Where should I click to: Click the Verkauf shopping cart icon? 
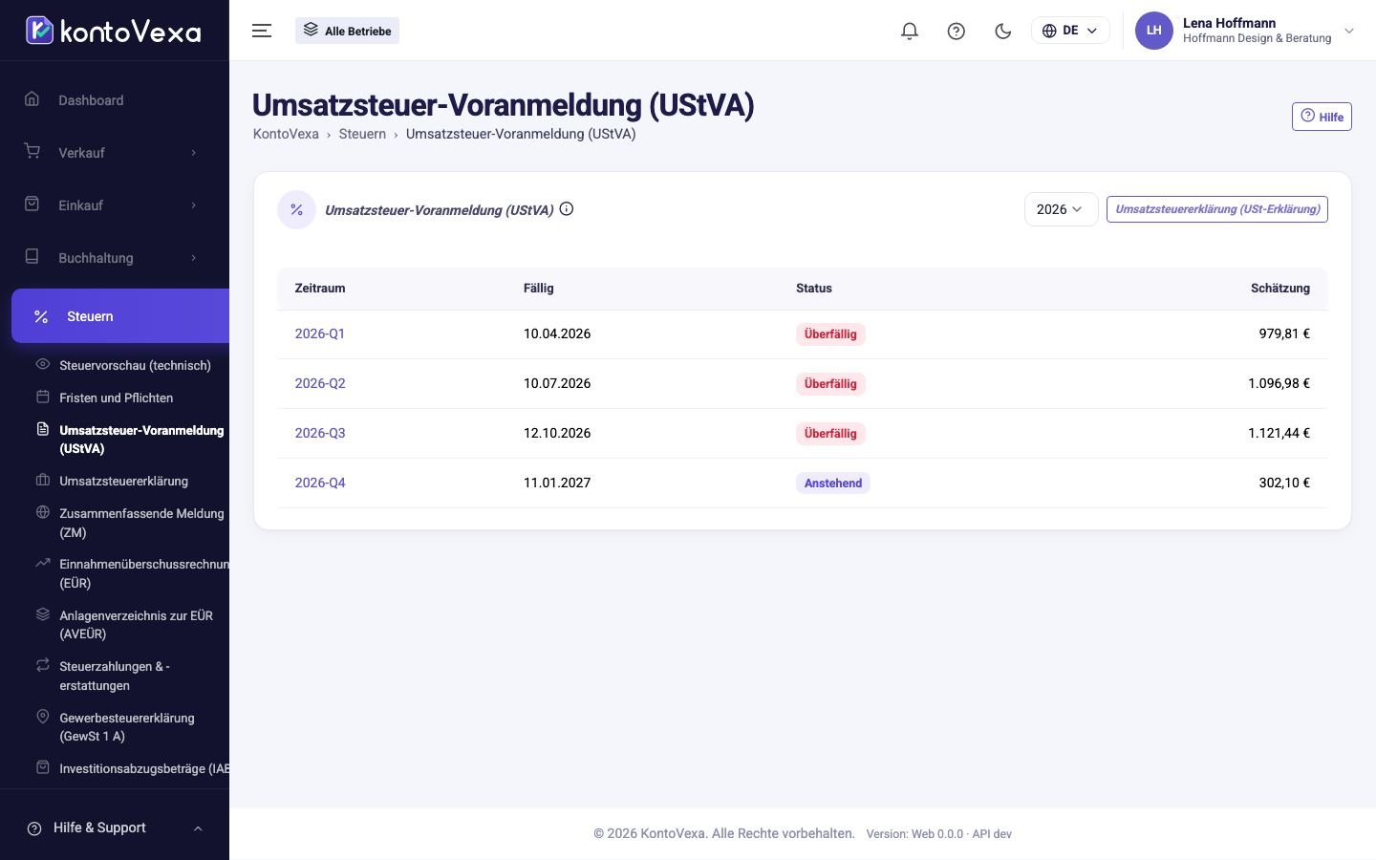click(x=32, y=152)
